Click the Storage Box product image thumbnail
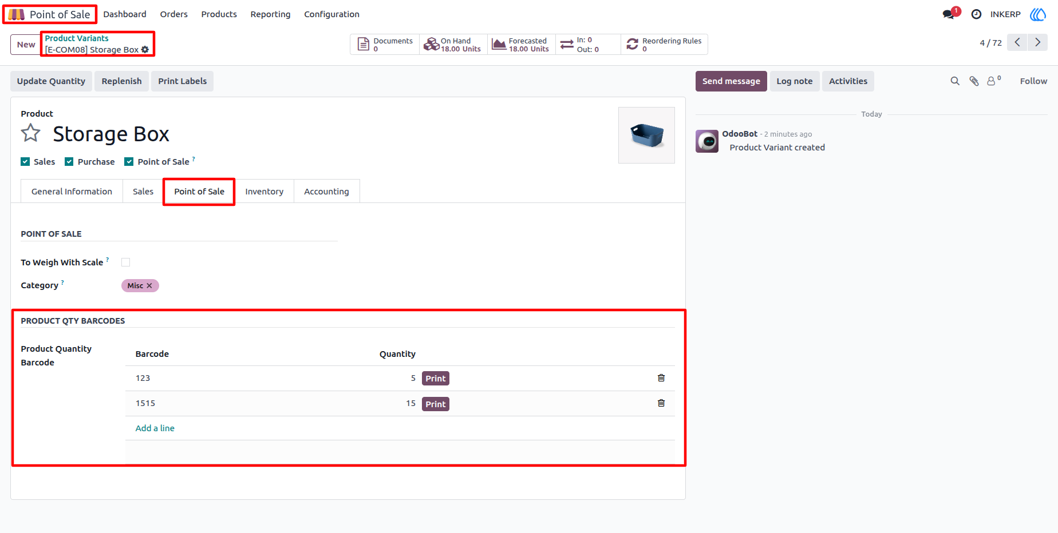This screenshot has height=533, width=1058. [646, 135]
